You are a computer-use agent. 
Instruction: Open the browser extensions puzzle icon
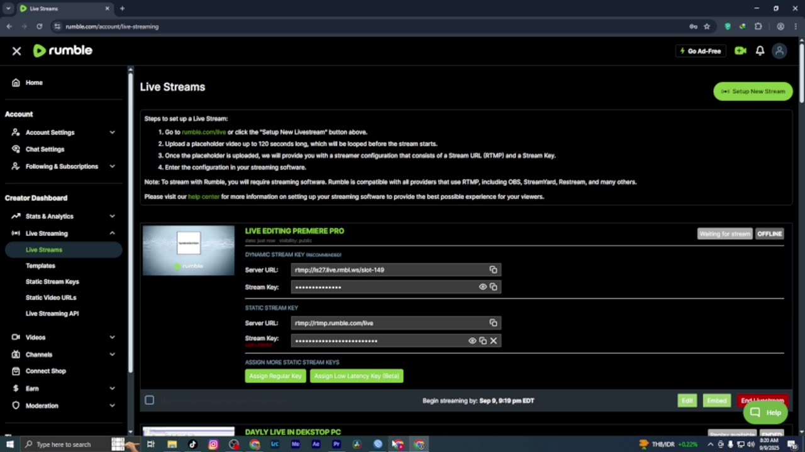758,26
